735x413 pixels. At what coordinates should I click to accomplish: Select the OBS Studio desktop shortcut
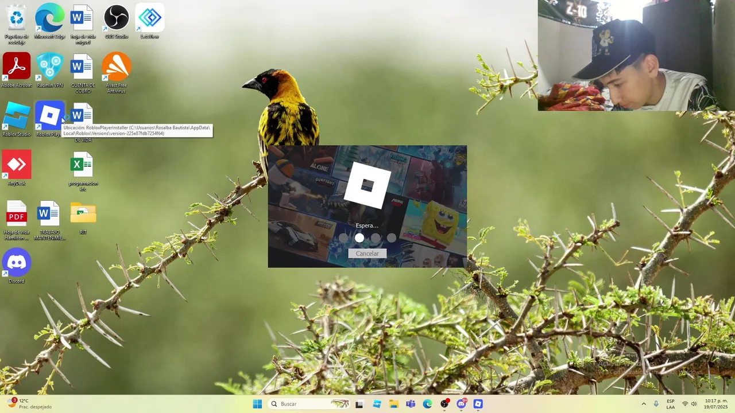click(x=116, y=22)
